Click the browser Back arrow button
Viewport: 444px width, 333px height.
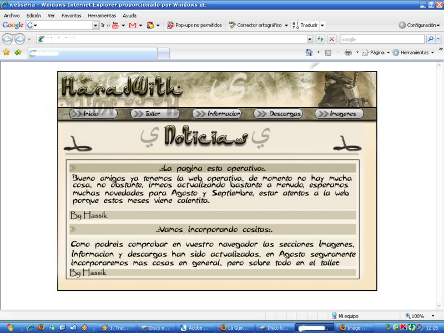pos(8,39)
